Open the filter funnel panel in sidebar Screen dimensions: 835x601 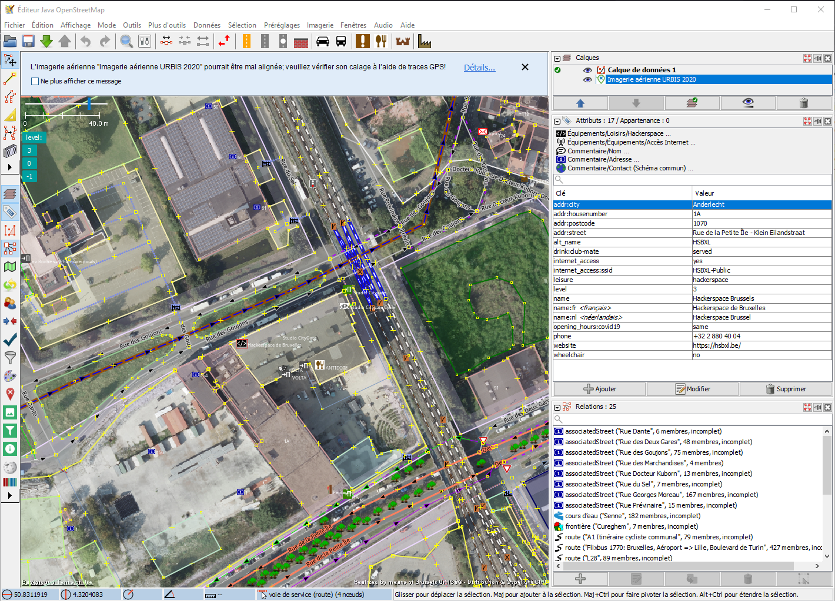pyautogui.click(x=10, y=357)
